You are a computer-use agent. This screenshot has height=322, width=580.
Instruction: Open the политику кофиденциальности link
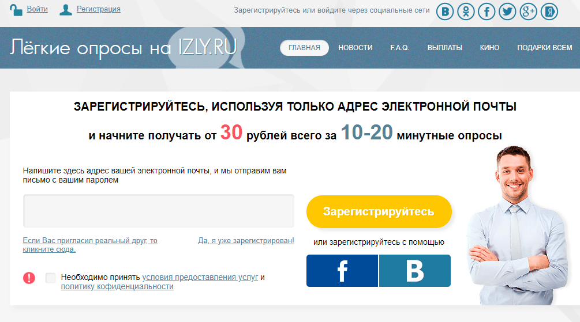(117, 286)
